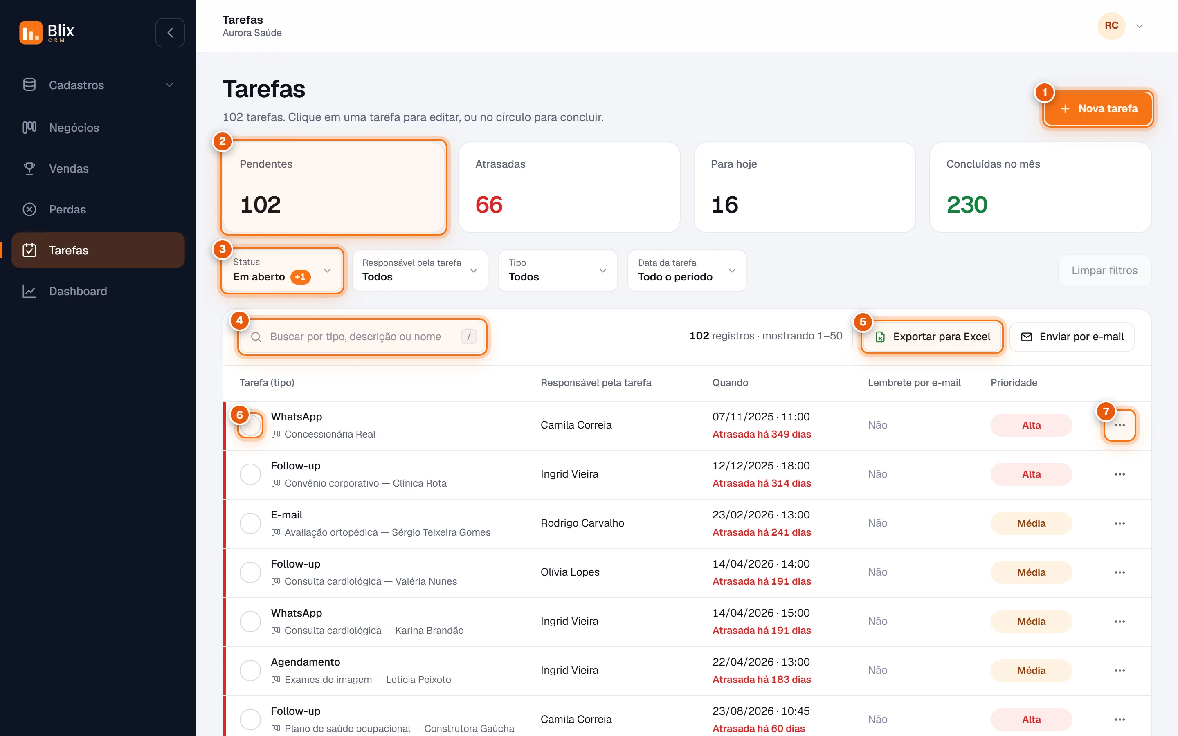Viewport: 1178px width, 736px height.
Task: Complete the Agendamento task for Letícia Peixoto
Action: [250, 671]
